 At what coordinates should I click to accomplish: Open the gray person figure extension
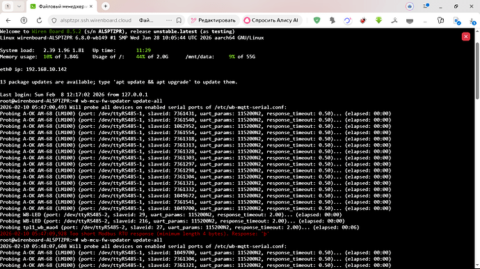point(394,20)
